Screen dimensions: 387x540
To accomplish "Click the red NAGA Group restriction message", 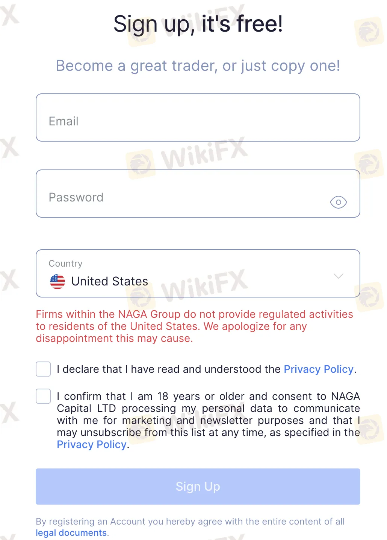I will [x=194, y=326].
